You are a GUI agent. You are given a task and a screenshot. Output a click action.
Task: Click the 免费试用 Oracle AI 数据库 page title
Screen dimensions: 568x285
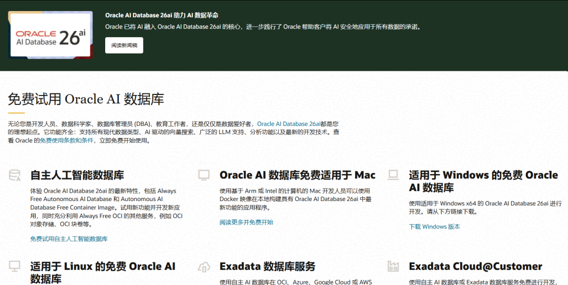[x=86, y=99]
